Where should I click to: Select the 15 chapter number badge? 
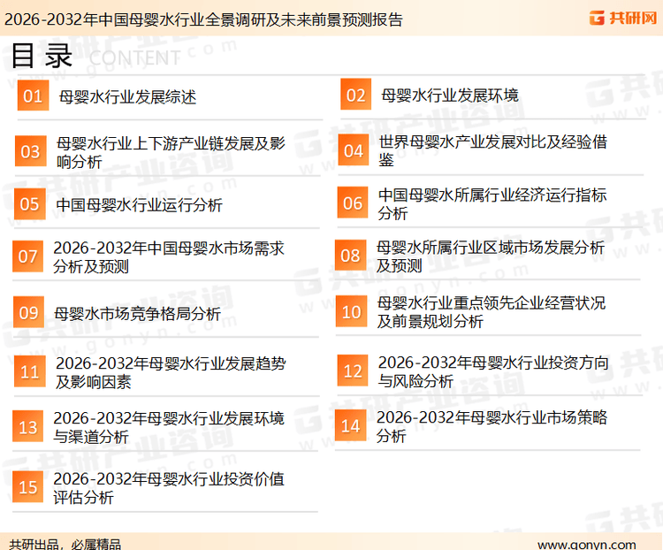(x=28, y=487)
